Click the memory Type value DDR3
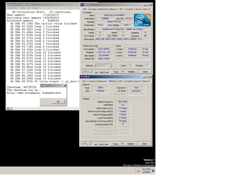Screen dimensions: 231x185 [100, 88]
